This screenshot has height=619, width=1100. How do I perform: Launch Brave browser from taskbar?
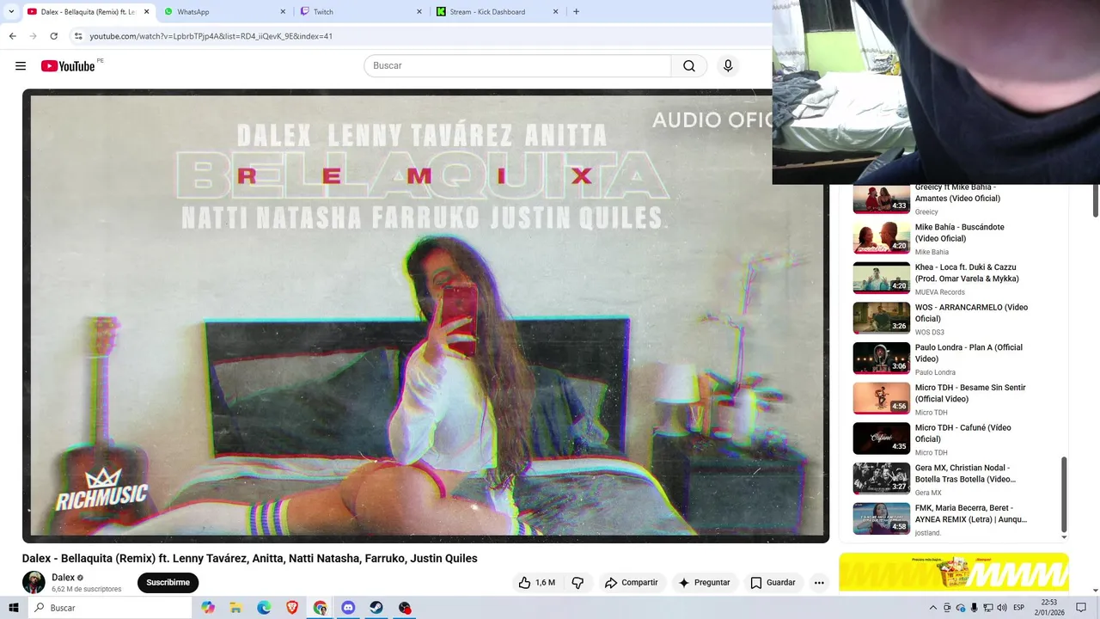pyautogui.click(x=292, y=608)
